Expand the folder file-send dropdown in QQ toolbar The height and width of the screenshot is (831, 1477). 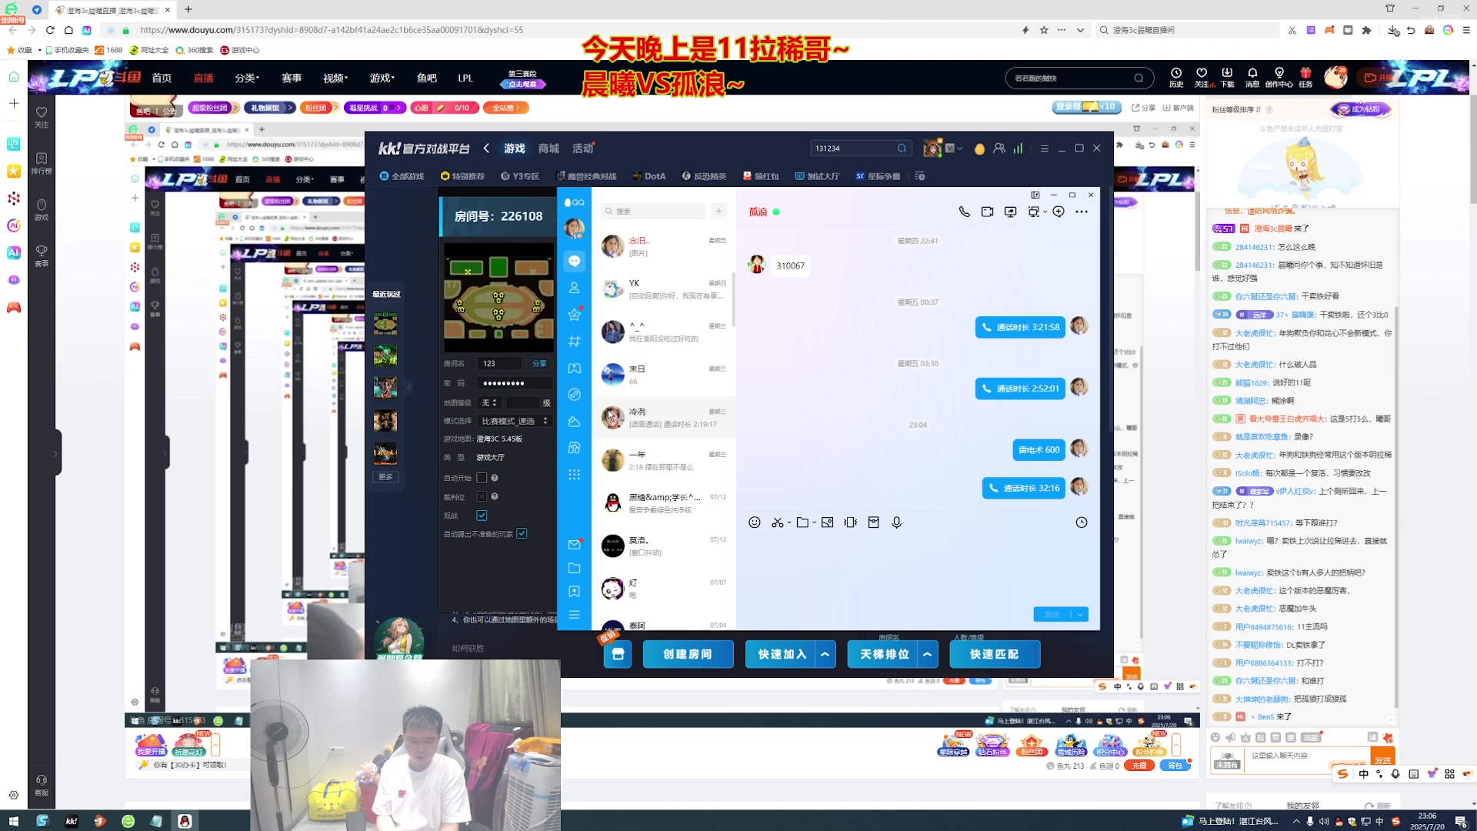click(814, 522)
